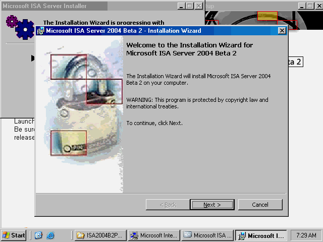Click the taskbar clock showing 7:29 AM
The width and height of the screenshot is (323, 242).
306,235
